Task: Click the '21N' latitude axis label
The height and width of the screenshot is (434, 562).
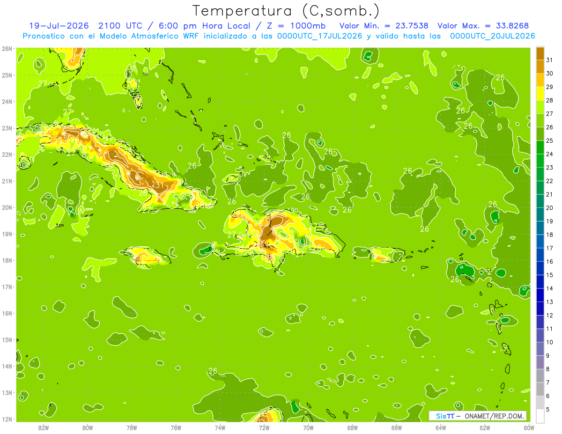Action: [7, 181]
